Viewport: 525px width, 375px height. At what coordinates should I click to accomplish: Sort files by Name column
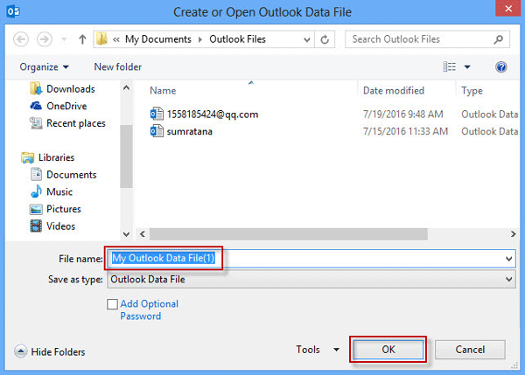(163, 91)
